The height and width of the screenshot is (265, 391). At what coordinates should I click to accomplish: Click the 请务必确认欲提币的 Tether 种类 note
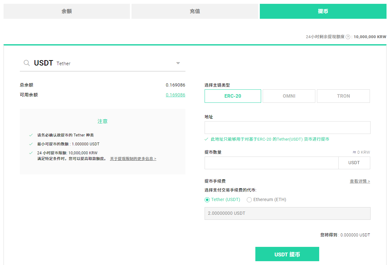65,135
